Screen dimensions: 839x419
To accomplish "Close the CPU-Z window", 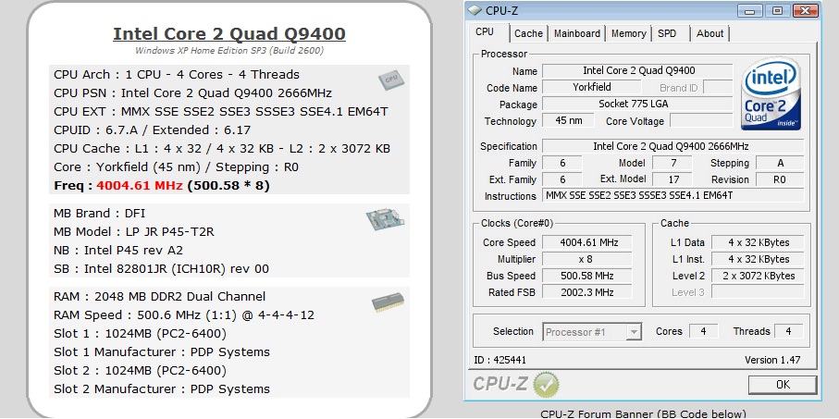I will coord(806,10).
